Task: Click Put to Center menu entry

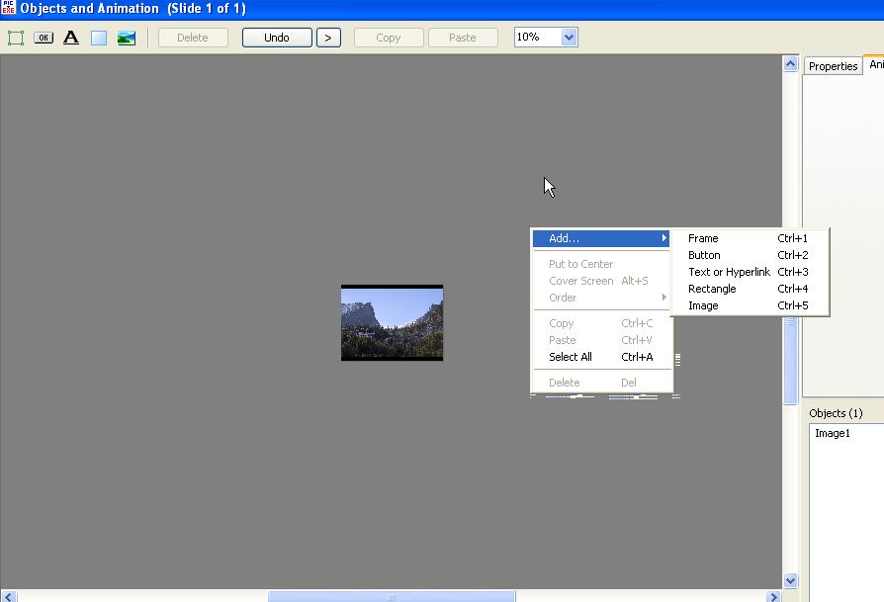Action: (601, 264)
